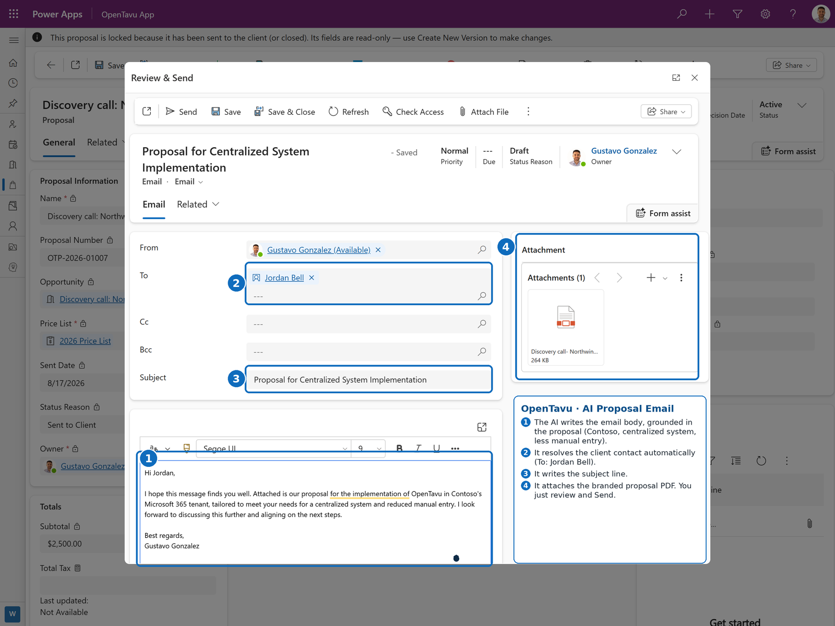Image resolution: width=835 pixels, height=626 pixels.
Task: Open the Settings gear in the header
Action: 765,14
